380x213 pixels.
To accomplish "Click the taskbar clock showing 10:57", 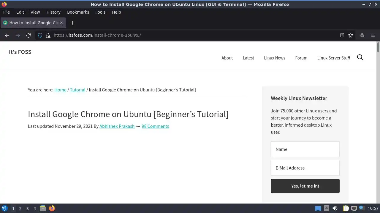I will 373,208.
